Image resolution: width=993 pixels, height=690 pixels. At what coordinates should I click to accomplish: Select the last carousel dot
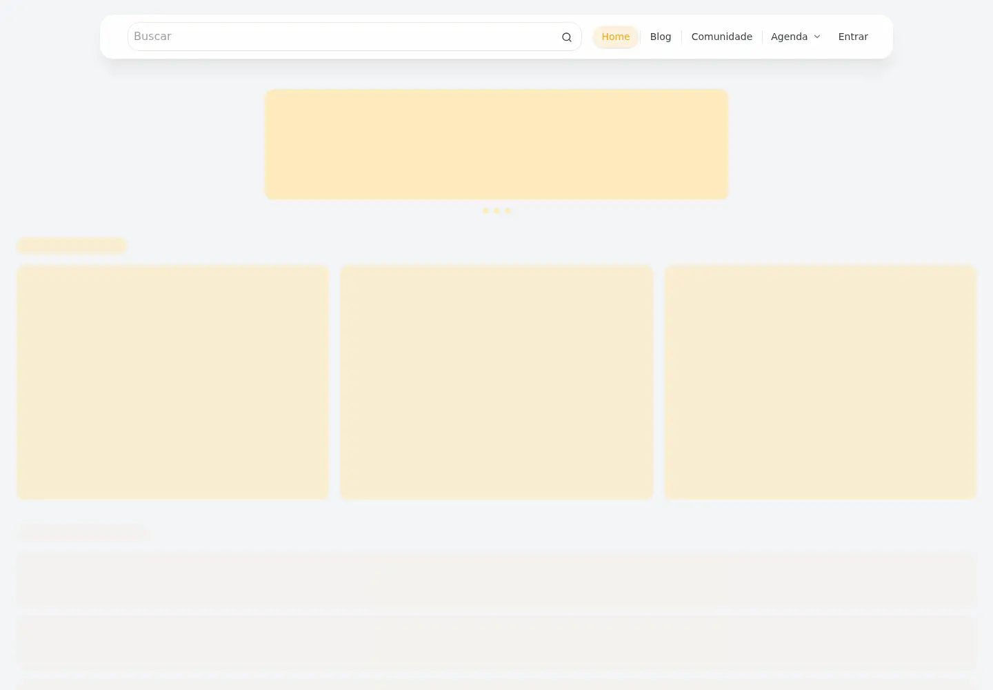coord(508,210)
